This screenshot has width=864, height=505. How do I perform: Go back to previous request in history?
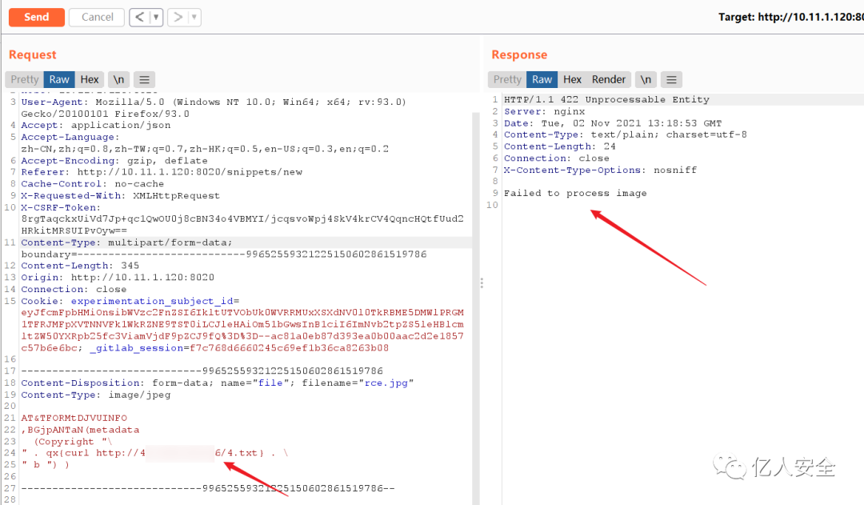point(139,17)
